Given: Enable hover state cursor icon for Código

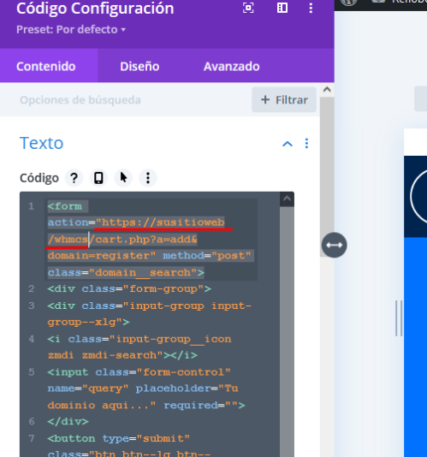Looking at the screenshot, I should pos(123,178).
